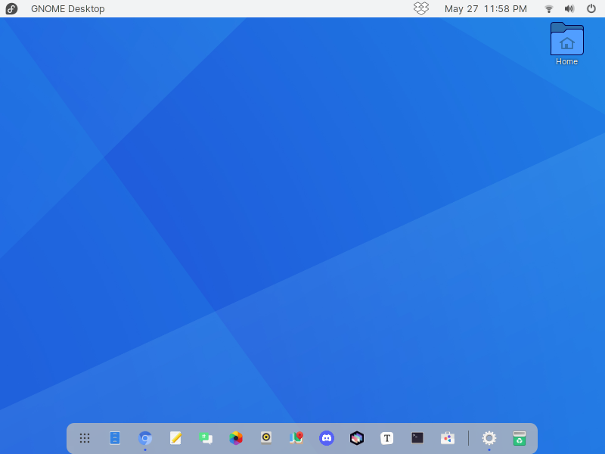Launch the Maps app from dock
Viewport: 605px width, 454px height.
pyautogui.click(x=296, y=438)
